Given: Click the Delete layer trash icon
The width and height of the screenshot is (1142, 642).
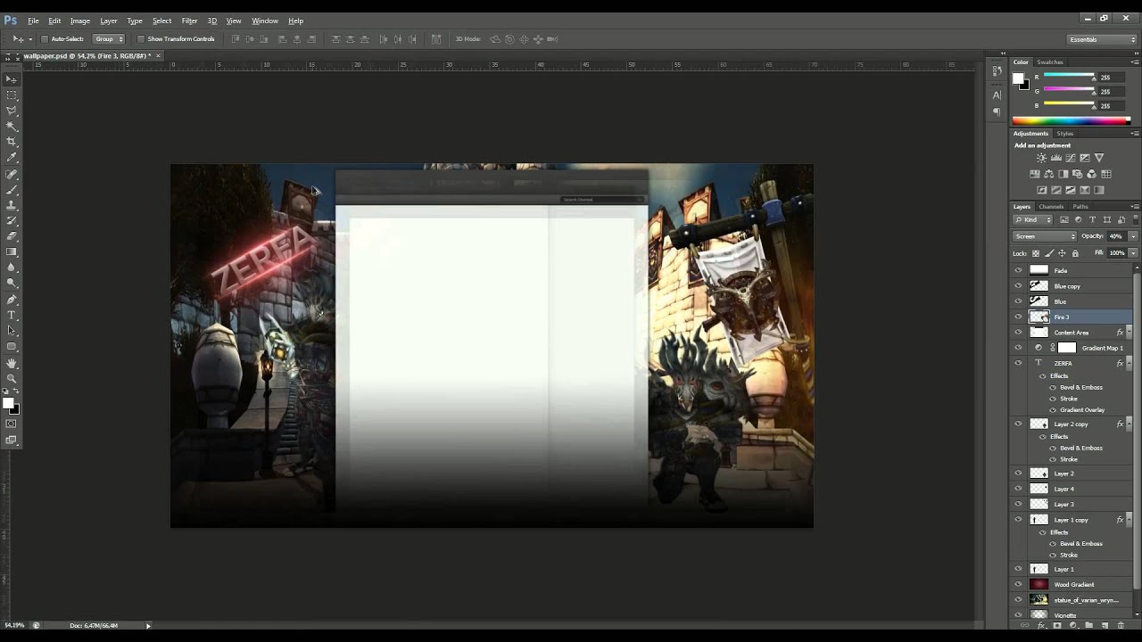Looking at the screenshot, I should 1121,625.
